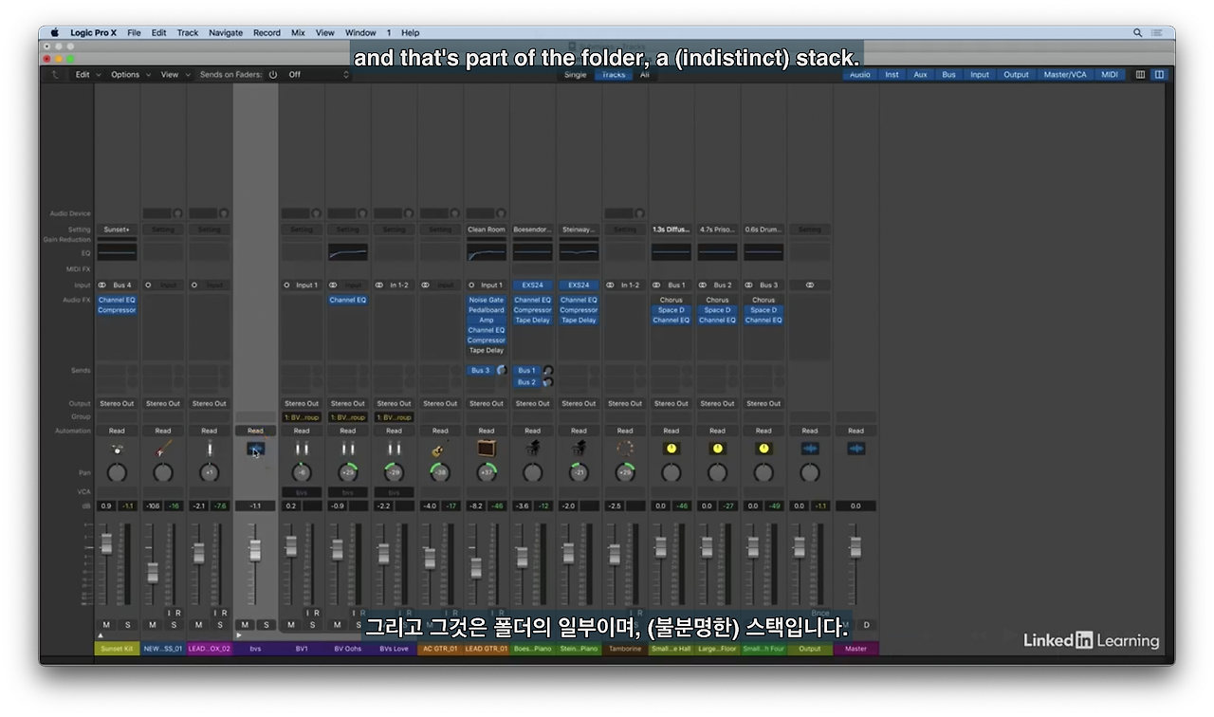This screenshot has height=717, width=1214.
Task: Open the Bus 4 input slot on Sunset Kit
Action: [x=122, y=285]
